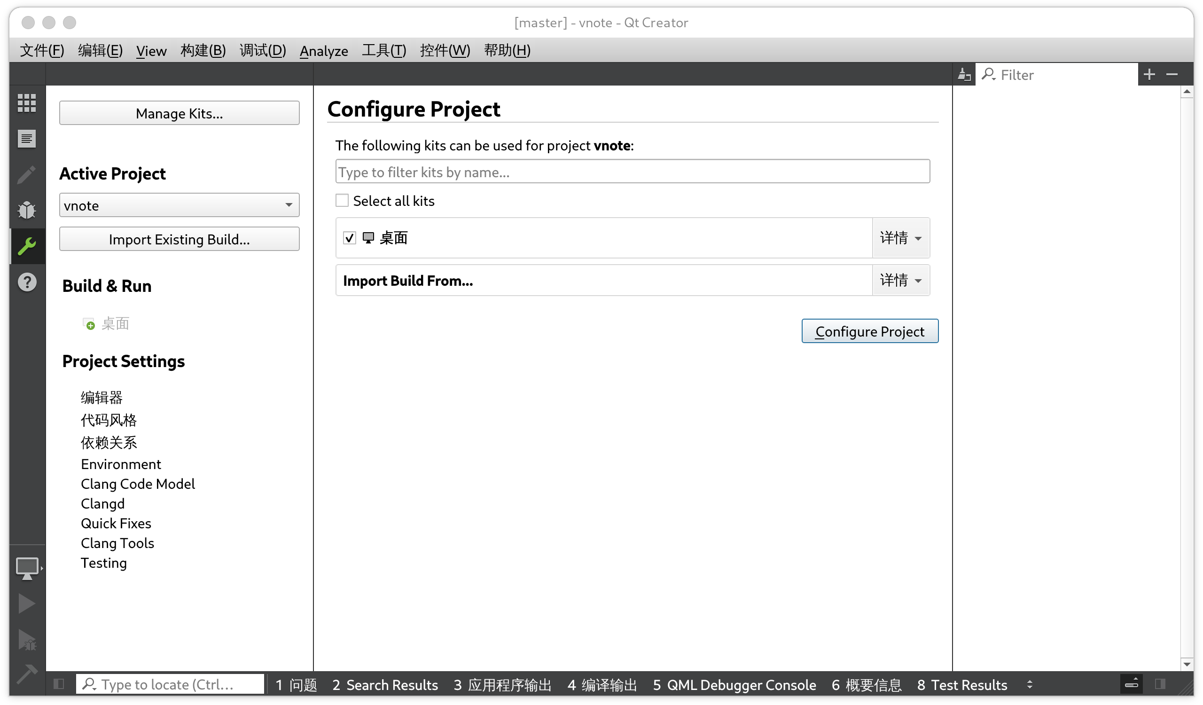Select Projects mode wrench icon
The height and width of the screenshot is (705, 1203).
[x=27, y=246]
